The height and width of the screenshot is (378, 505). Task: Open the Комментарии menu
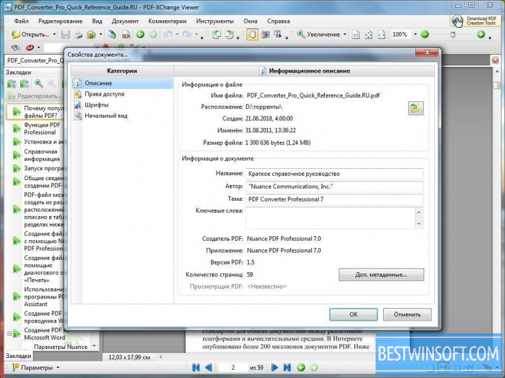[x=167, y=21]
